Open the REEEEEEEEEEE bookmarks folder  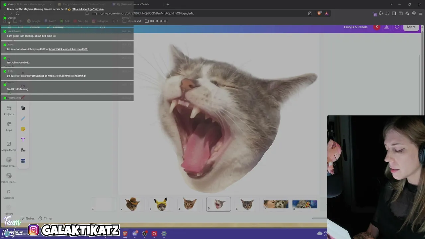pyautogui.click(x=156, y=21)
